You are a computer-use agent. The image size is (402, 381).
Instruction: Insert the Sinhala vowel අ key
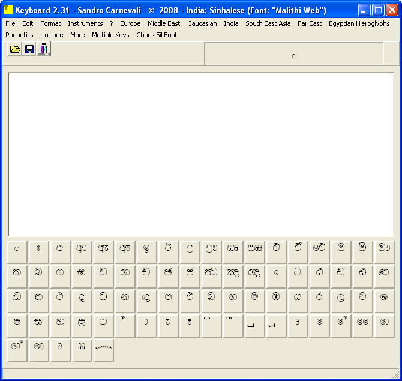tap(60, 252)
